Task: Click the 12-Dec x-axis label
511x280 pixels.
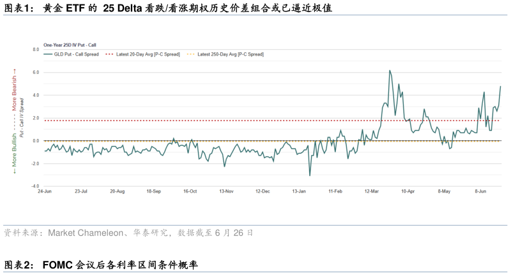Action: pos(263,191)
